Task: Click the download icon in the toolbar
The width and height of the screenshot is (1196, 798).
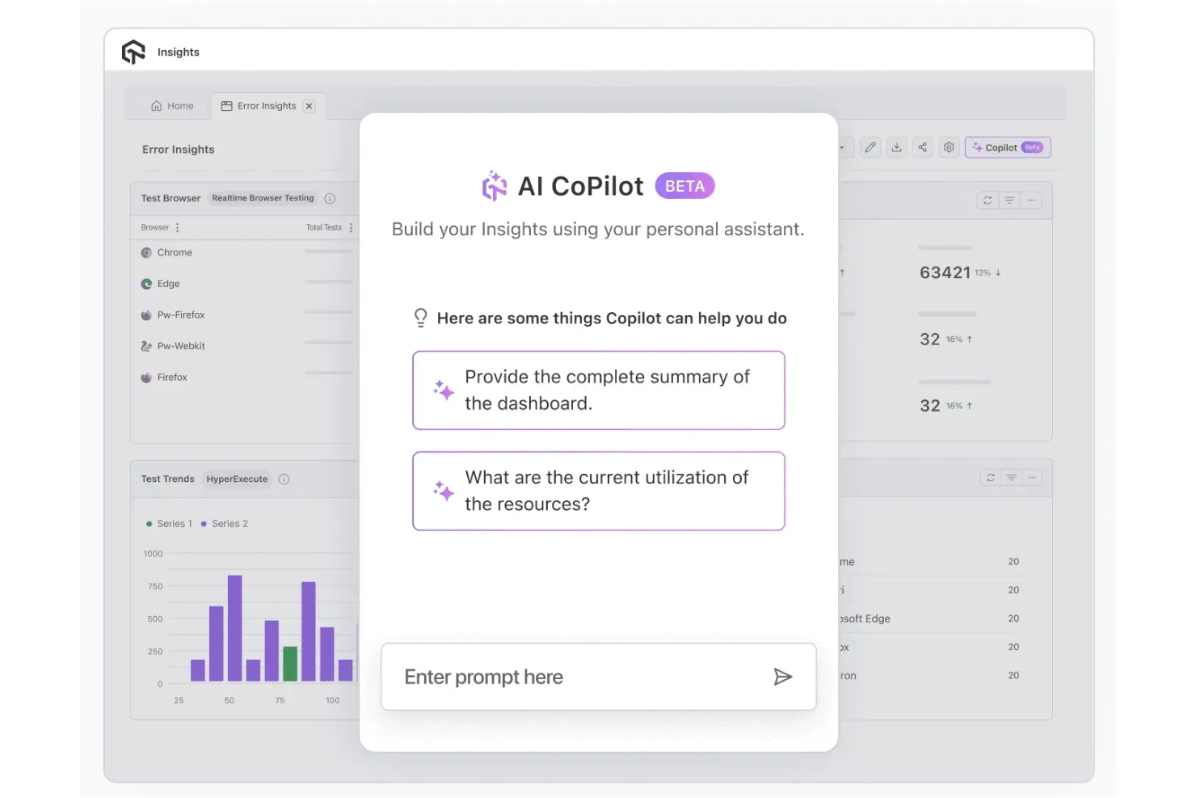Action: [x=896, y=147]
